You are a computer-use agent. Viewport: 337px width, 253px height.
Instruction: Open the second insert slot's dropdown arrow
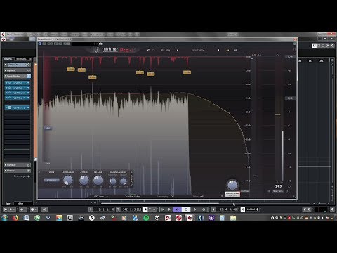pyautogui.click(x=28, y=88)
